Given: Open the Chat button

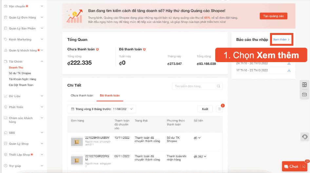Looking at the screenshot, I should [291, 166].
